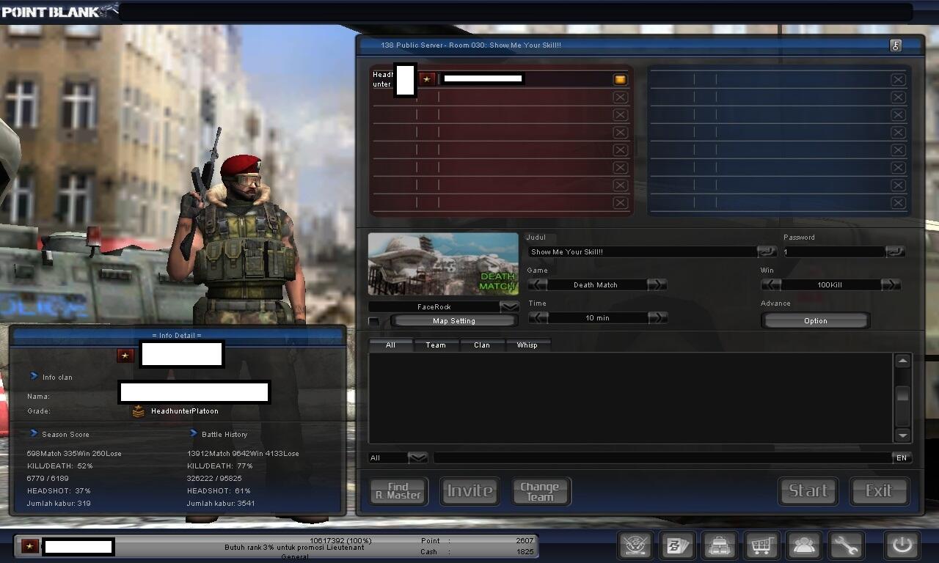939x563 pixels.
Task: Open the community friends icon
Action: tap(804, 545)
